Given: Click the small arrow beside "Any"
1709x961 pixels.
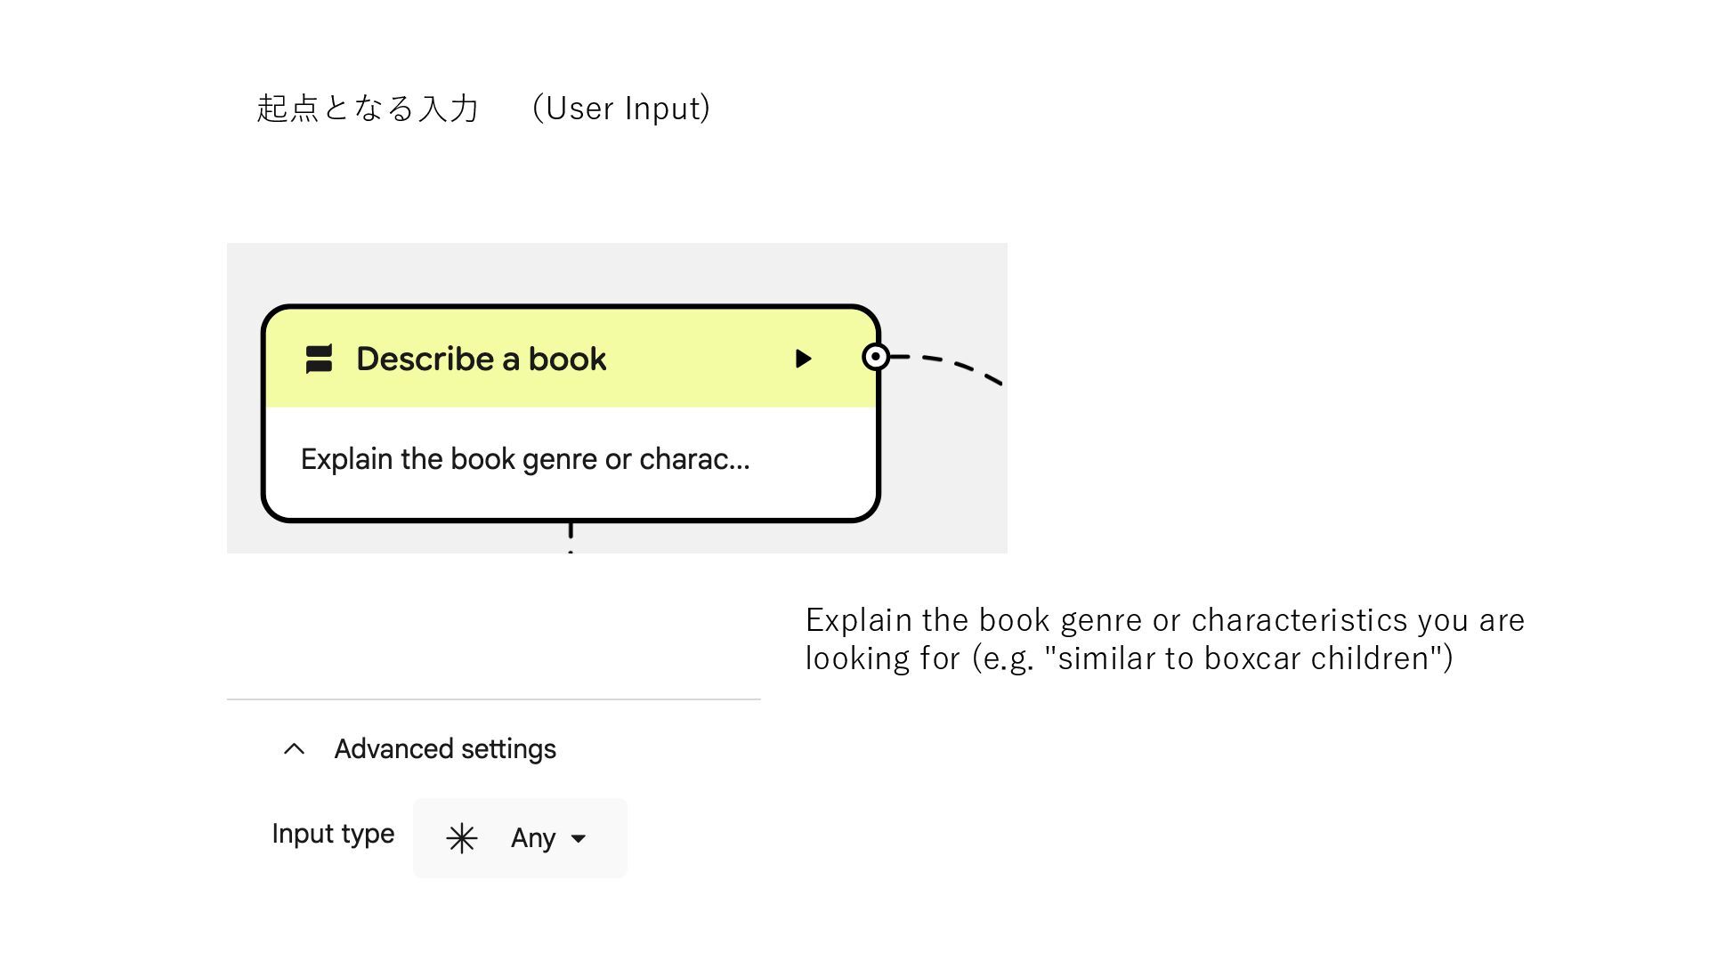Looking at the screenshot, I should click(579, 838).
